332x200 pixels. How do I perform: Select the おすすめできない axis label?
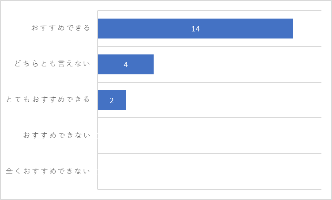tap(57, 135)
